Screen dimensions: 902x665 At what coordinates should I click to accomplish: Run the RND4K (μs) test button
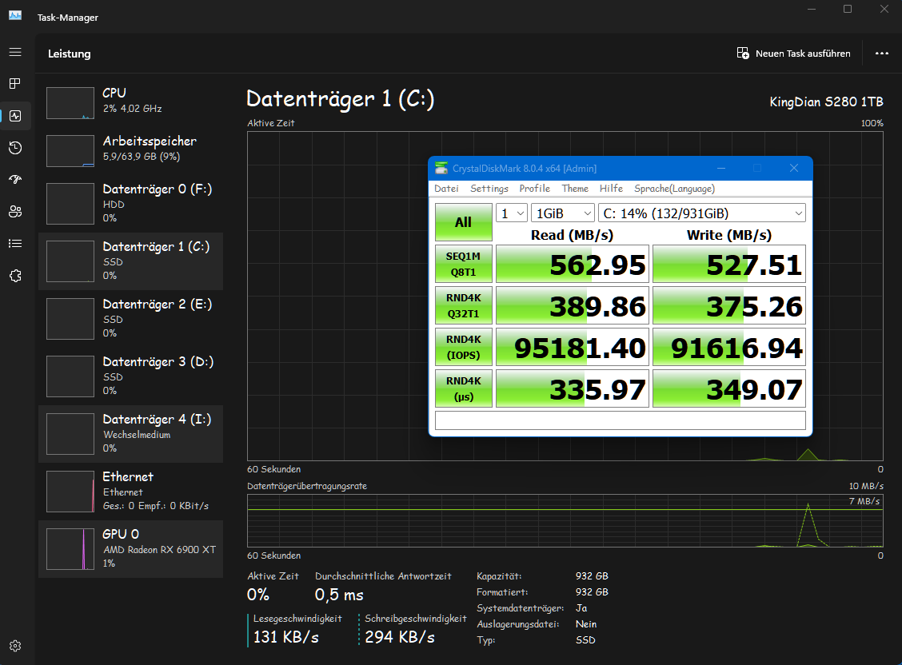pyautogui.click(x=464, y=388)
